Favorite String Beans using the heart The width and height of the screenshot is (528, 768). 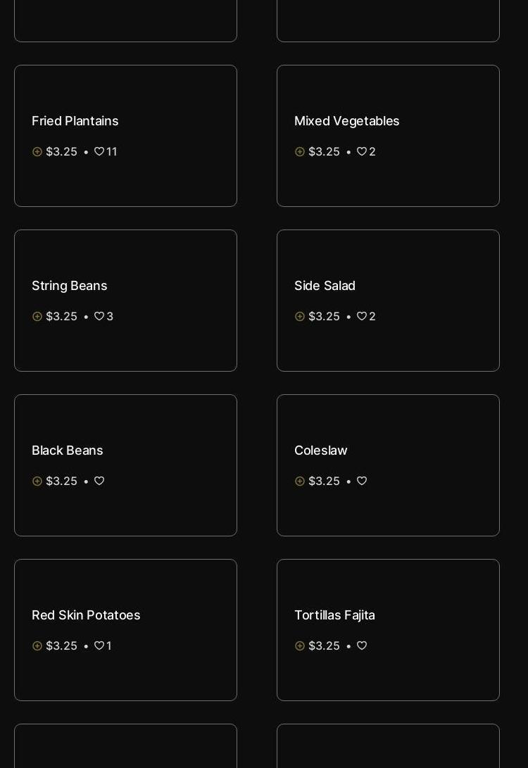pyautogui.click(x=99, y=317)
